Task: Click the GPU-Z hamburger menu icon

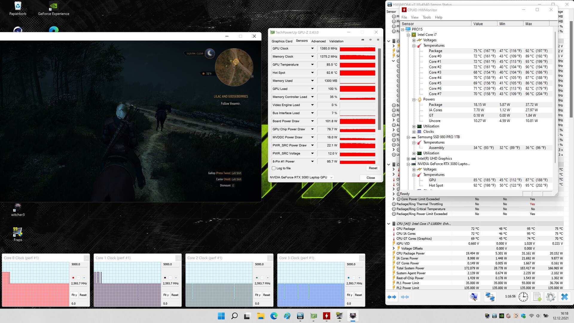Action: pyautogui.click(x=378, y=40)
